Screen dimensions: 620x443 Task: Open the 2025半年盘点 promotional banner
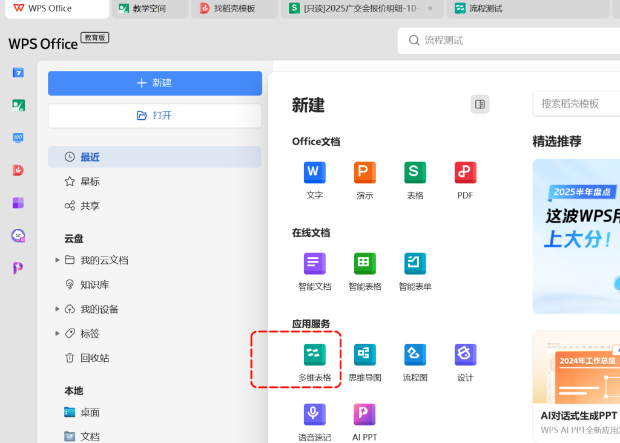576,236
